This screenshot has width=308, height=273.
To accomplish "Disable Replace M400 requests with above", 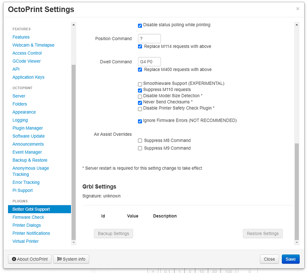I will [x=140, y=69].
